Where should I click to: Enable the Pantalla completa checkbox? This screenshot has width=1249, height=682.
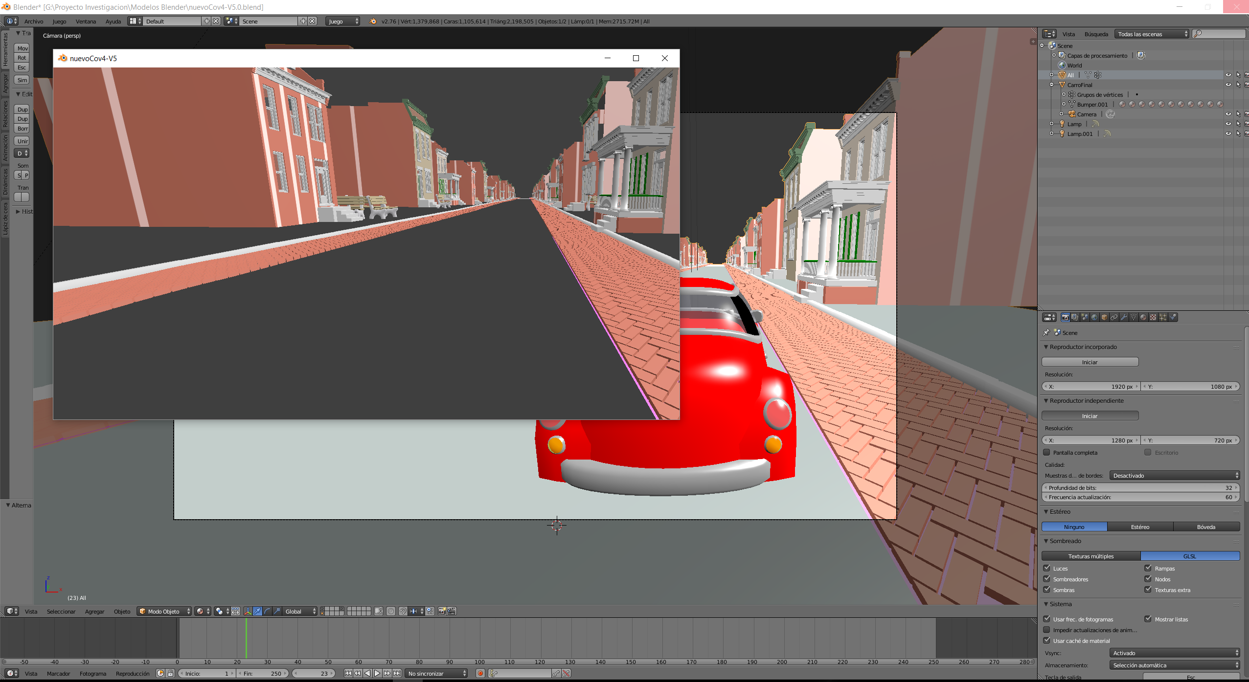tap(1047, 452)
